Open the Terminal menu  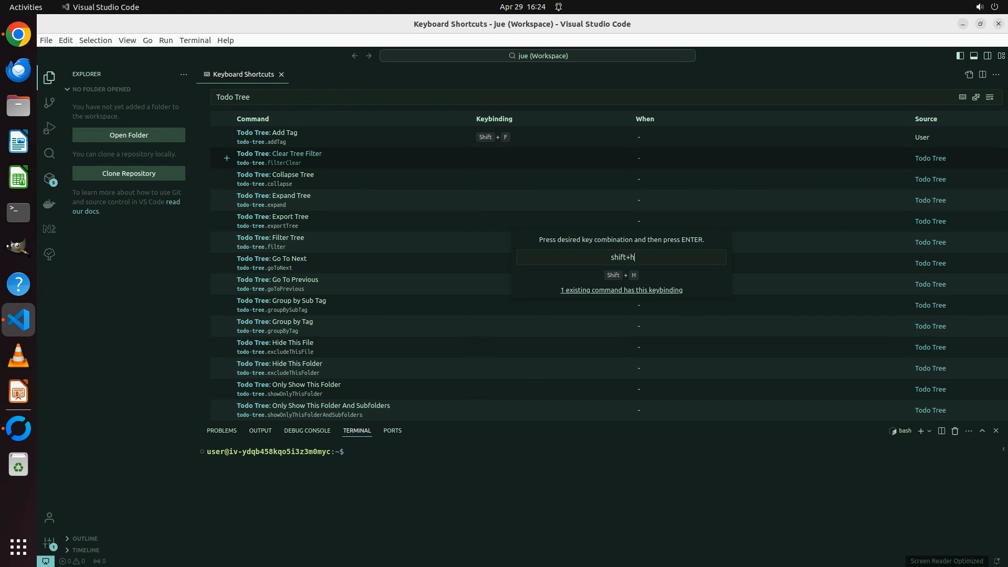[195, 40]
